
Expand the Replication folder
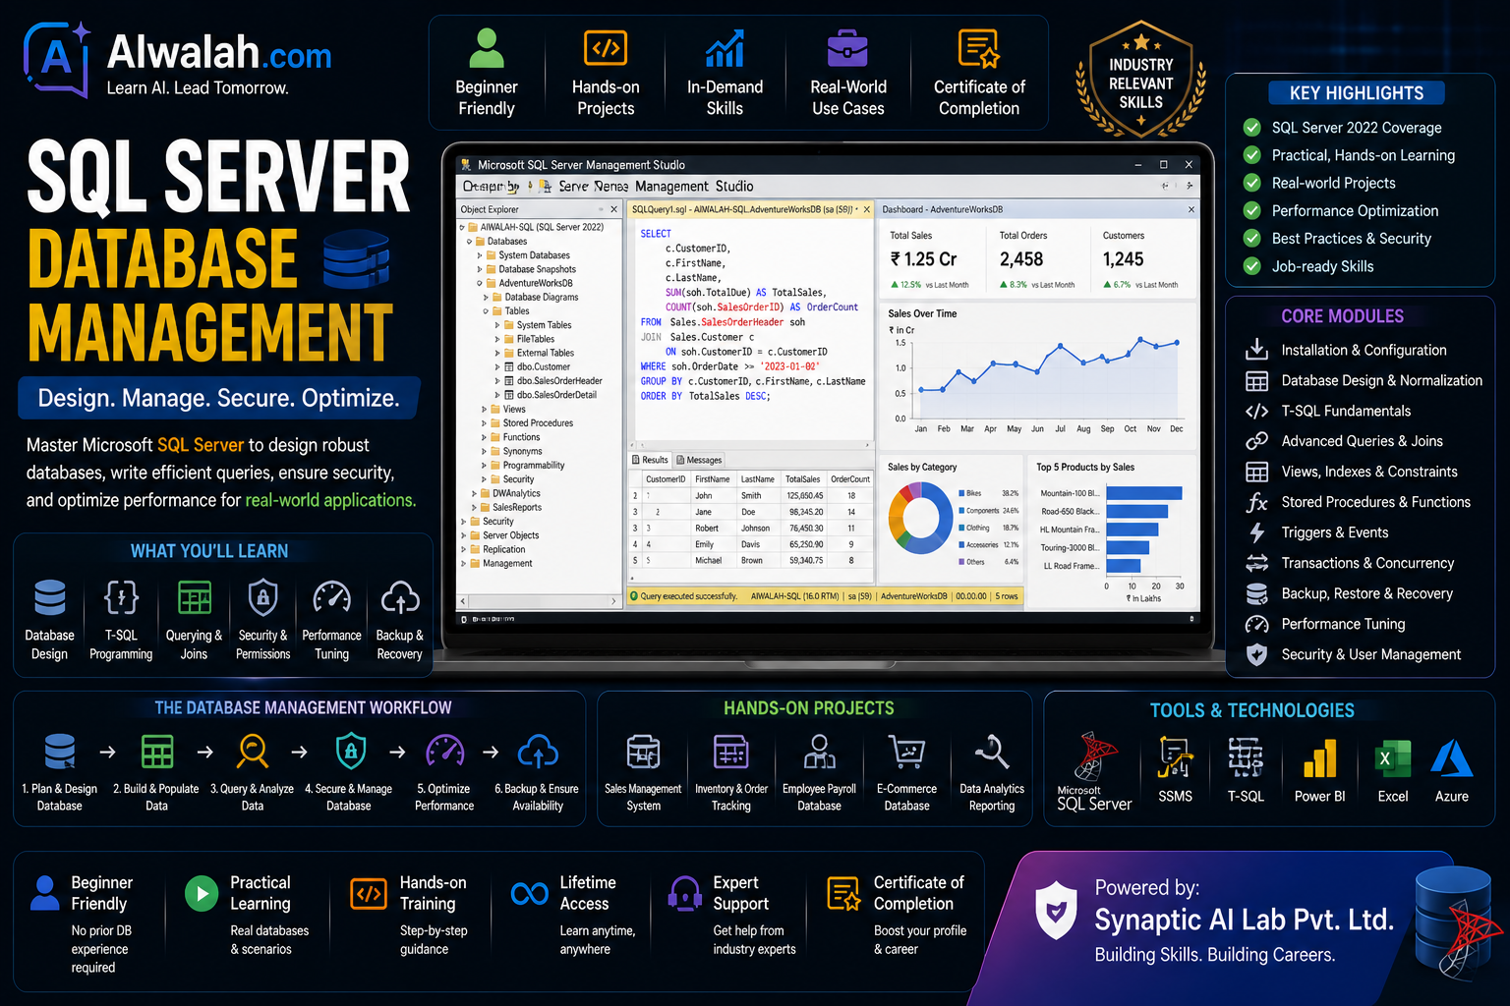(x=464, y=550)
